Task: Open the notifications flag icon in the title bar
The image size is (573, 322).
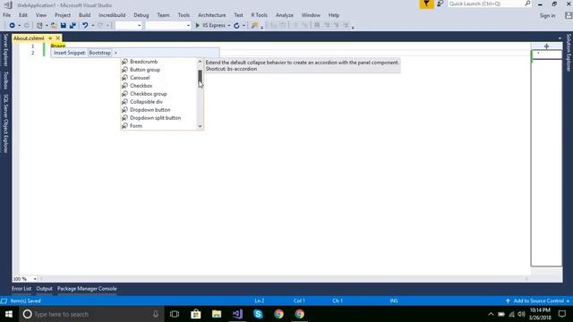Action: [x=426, y=4]
